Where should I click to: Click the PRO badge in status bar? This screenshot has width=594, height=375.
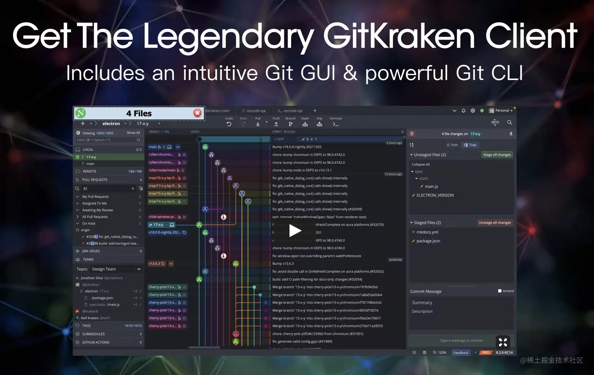486,353
